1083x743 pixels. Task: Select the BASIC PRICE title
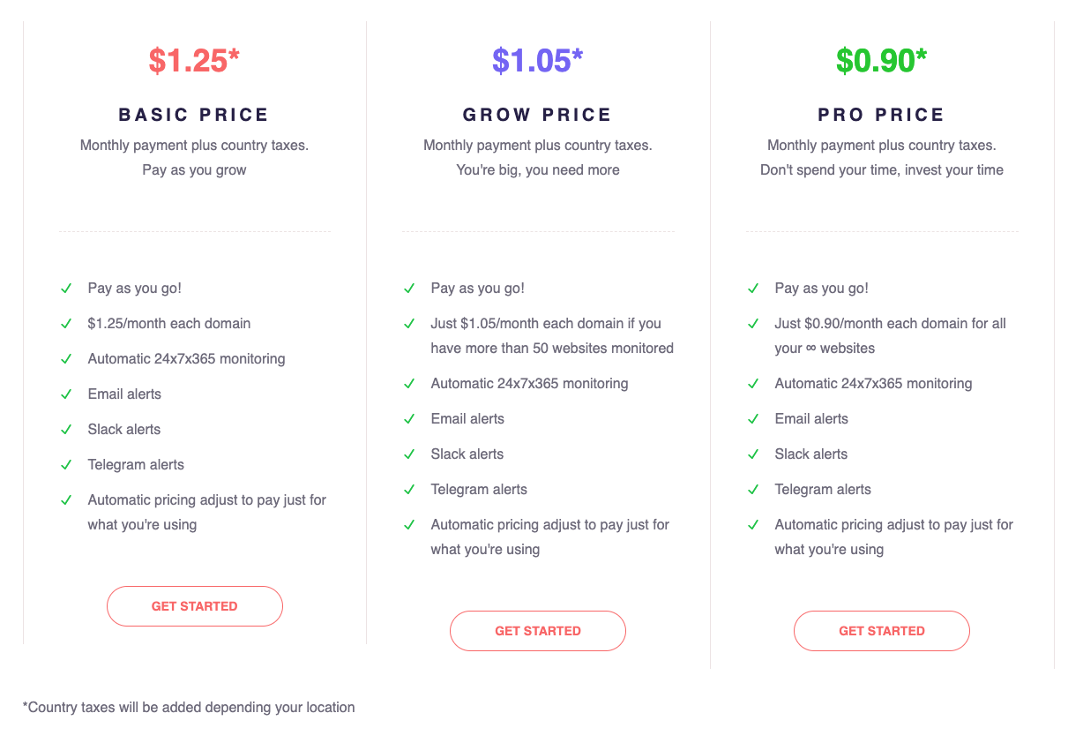click(x=194, y=115)
